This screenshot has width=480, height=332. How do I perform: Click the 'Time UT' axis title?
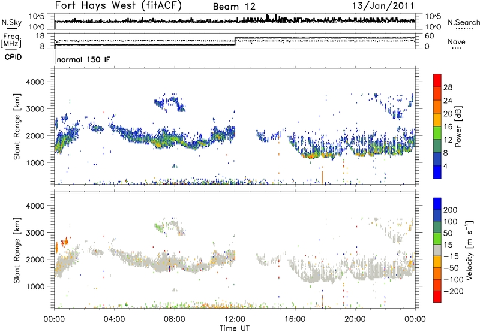tap(235, 328)
